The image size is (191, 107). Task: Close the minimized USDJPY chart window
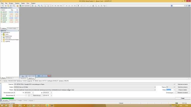(x=49, y=76)
